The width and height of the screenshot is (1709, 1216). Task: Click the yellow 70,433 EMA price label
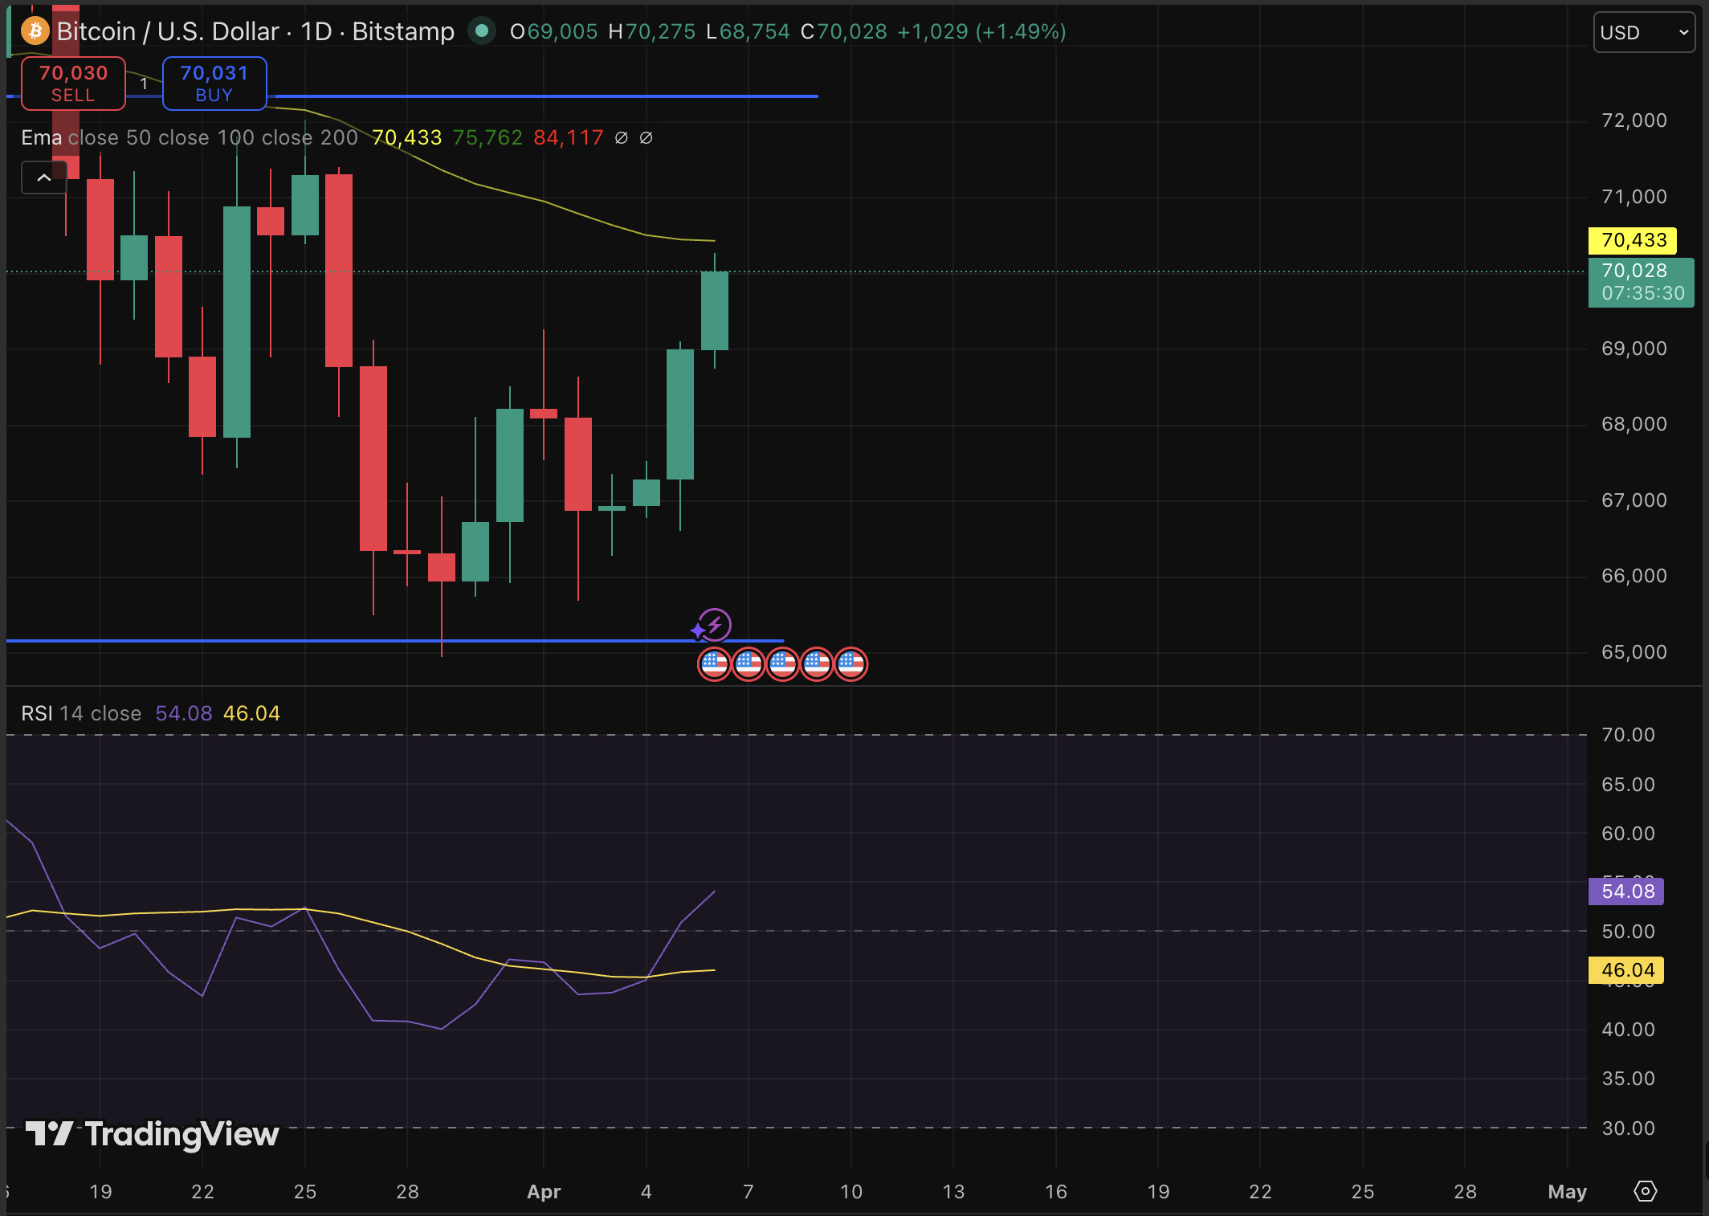(x=1631, y=239)
